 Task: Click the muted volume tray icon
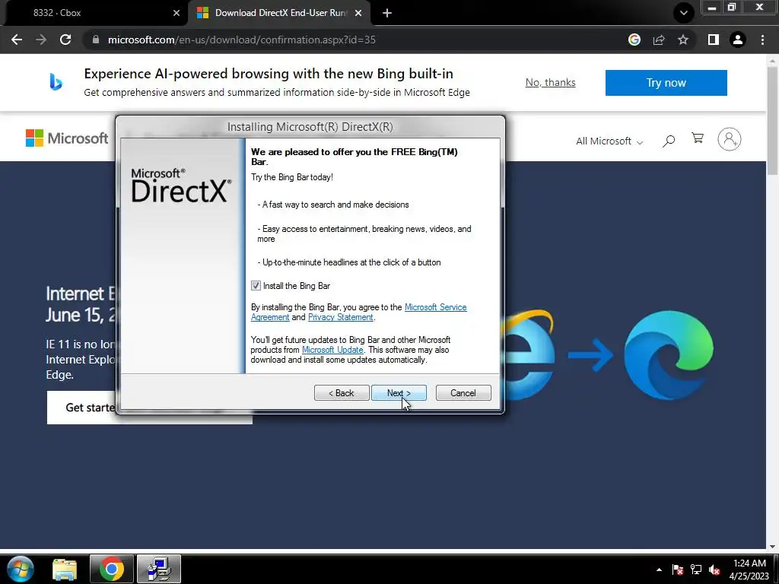click(715, 570)
